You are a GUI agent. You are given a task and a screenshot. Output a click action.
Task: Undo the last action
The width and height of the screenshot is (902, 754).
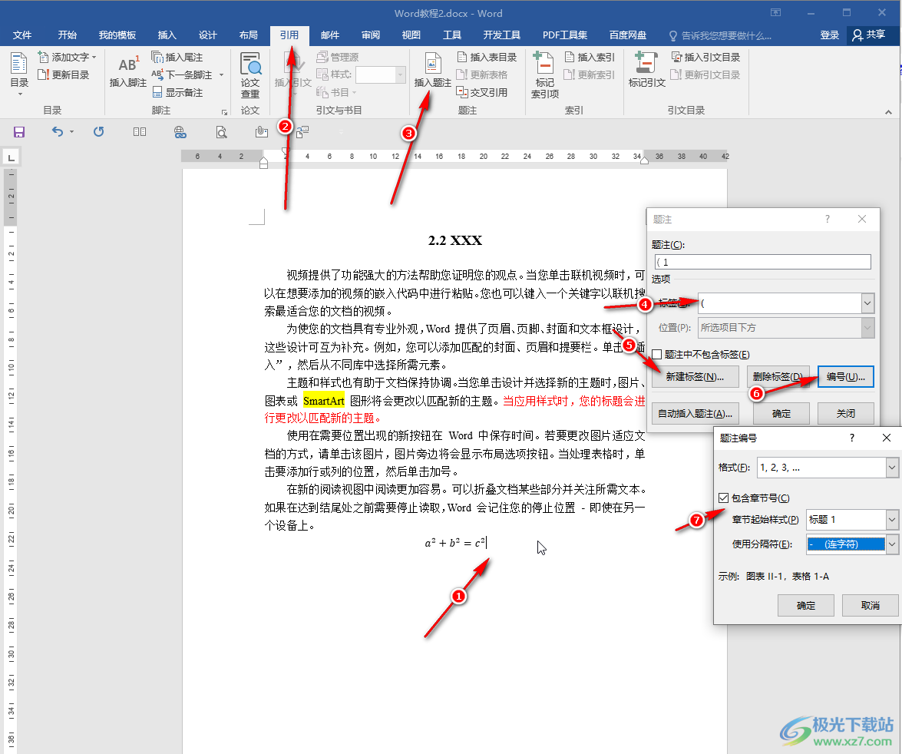pyautogui.click(x=58, y=132)
